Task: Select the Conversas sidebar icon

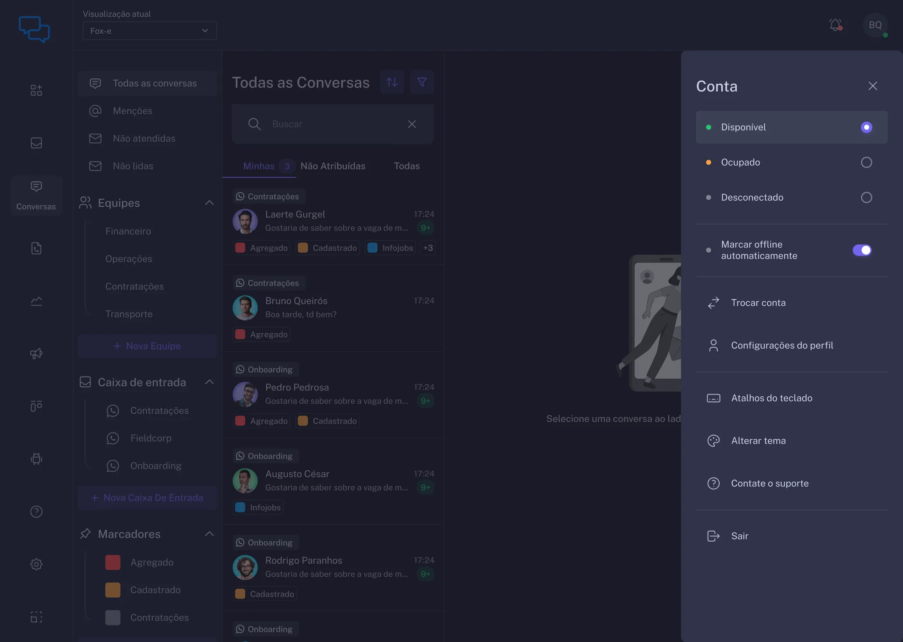Action: (x=36, y=195)
